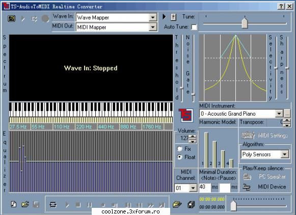Screen dimensions: 296x215
Task: Click the tuning fork icon beside Tune
Action: (x=174, y=17)
